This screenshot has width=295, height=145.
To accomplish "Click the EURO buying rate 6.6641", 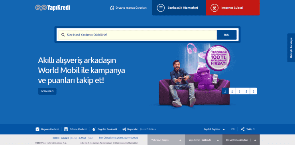I will 65,138.
